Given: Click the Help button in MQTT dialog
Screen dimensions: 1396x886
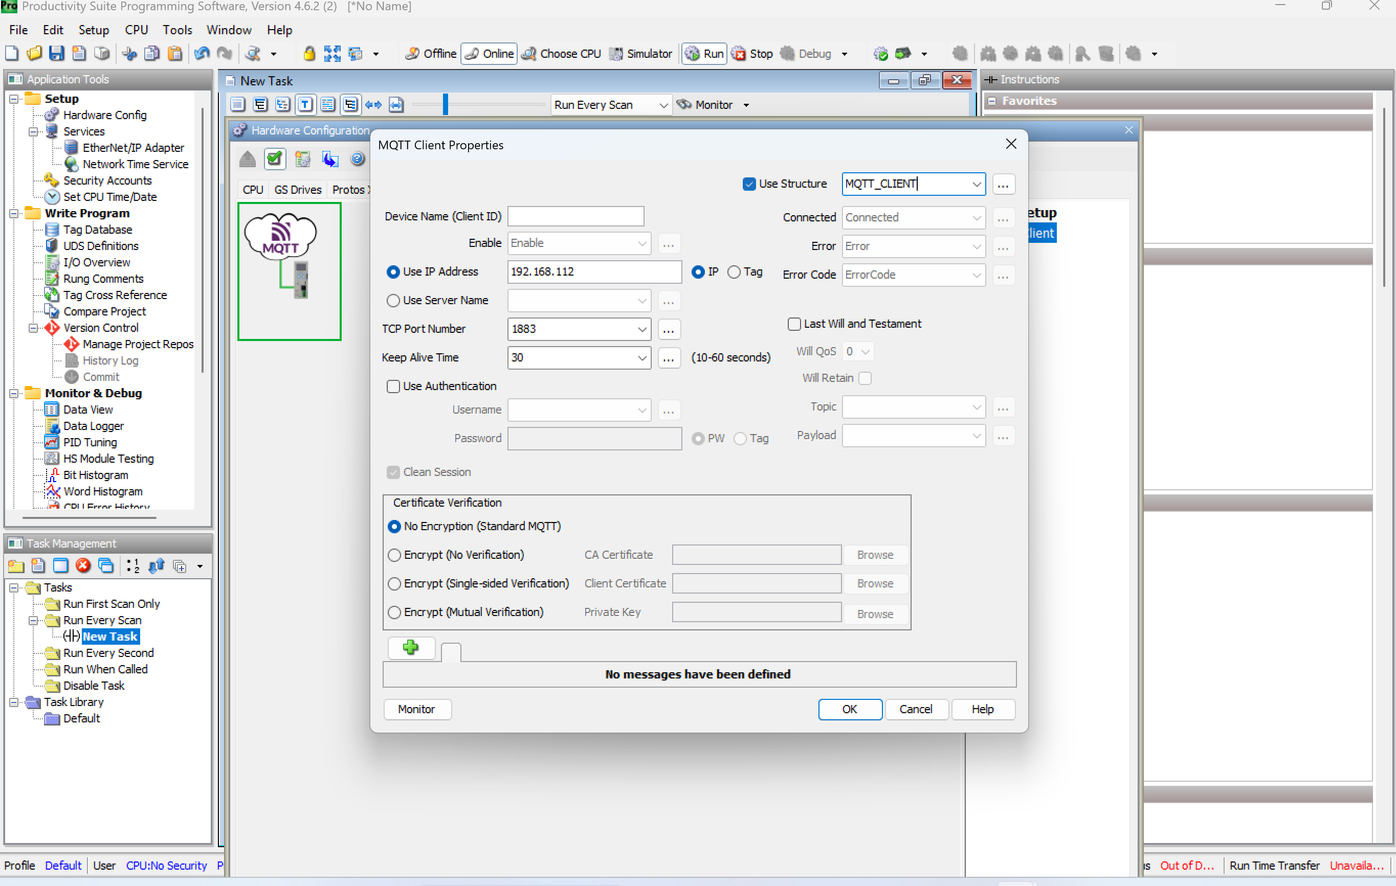Looking at the screenshot, I should [983, 709].
